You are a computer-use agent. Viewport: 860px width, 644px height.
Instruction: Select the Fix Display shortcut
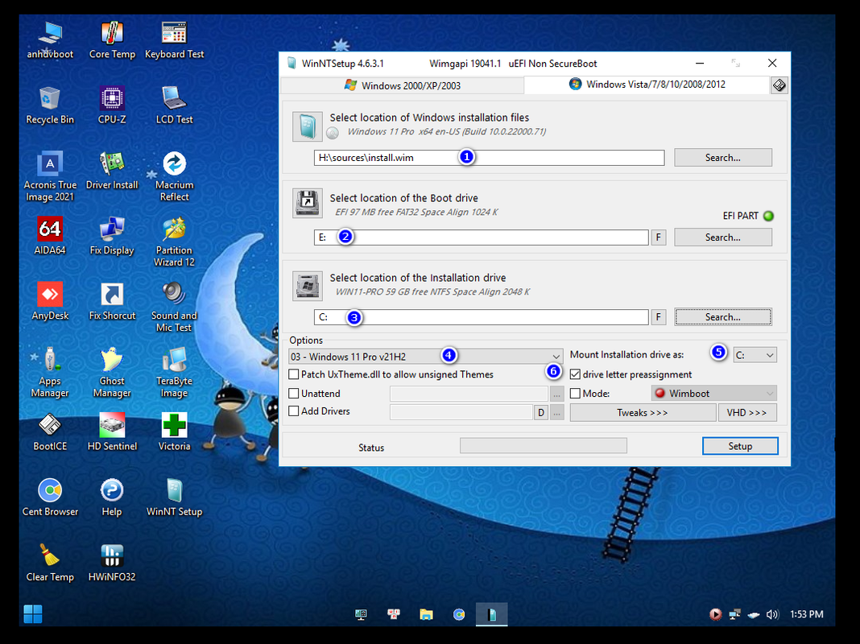112,236
